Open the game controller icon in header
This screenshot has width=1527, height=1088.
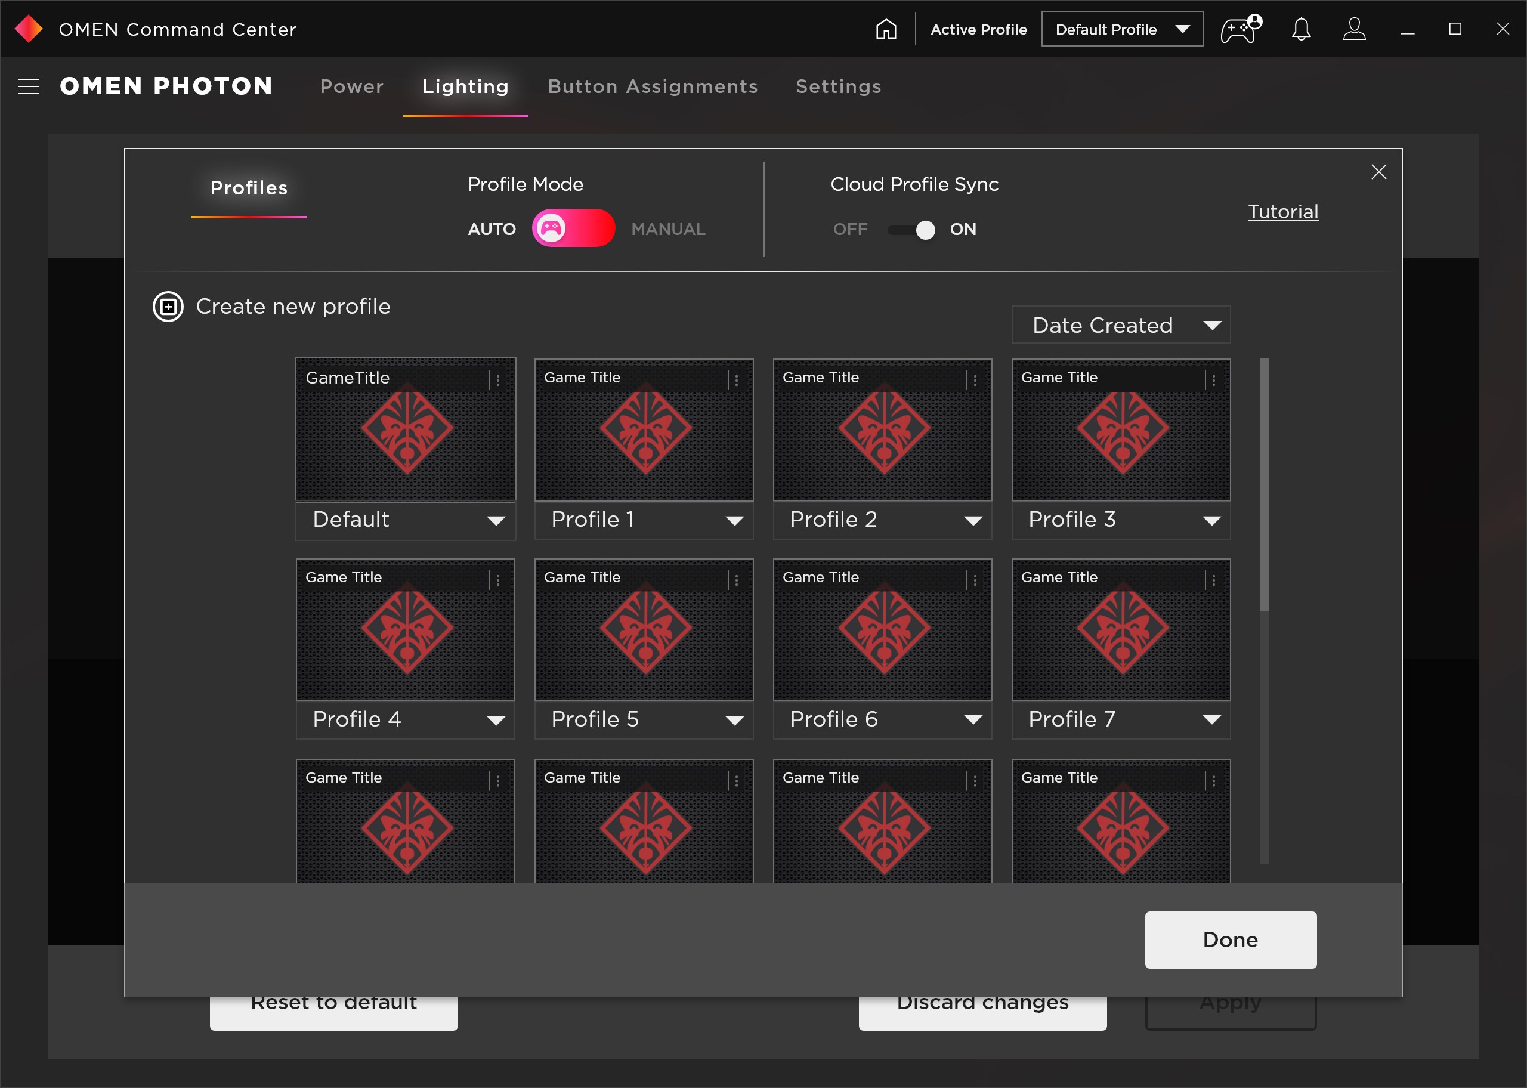click(1240, 29)
